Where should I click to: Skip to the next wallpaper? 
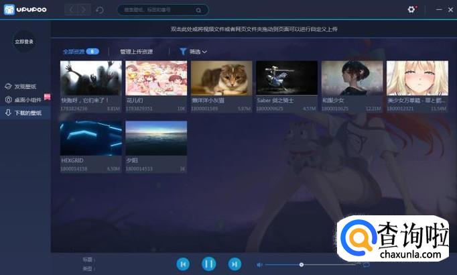235,264
